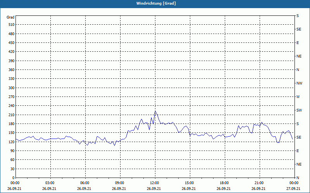
Task: Click the S compass label at 180 degrees
Action: point(298,124)
